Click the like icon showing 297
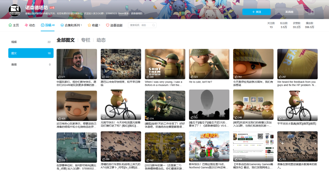This screenshot has width=329, height=174. pyautogui.click(x=280, y=77)
